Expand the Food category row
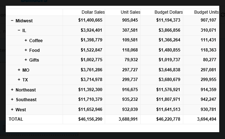This screenshot has height=139, width=225. point(26,50)
